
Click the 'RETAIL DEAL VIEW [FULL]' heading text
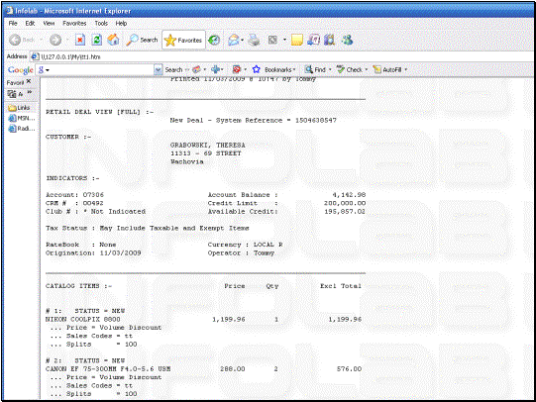coord(93,112)
